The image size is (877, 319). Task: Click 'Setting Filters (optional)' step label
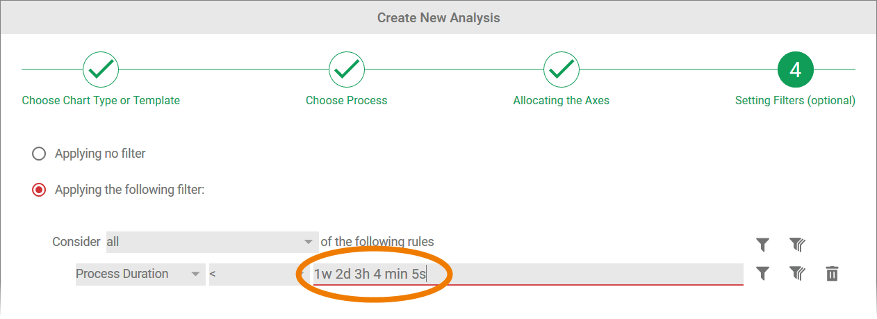[795, 100]
